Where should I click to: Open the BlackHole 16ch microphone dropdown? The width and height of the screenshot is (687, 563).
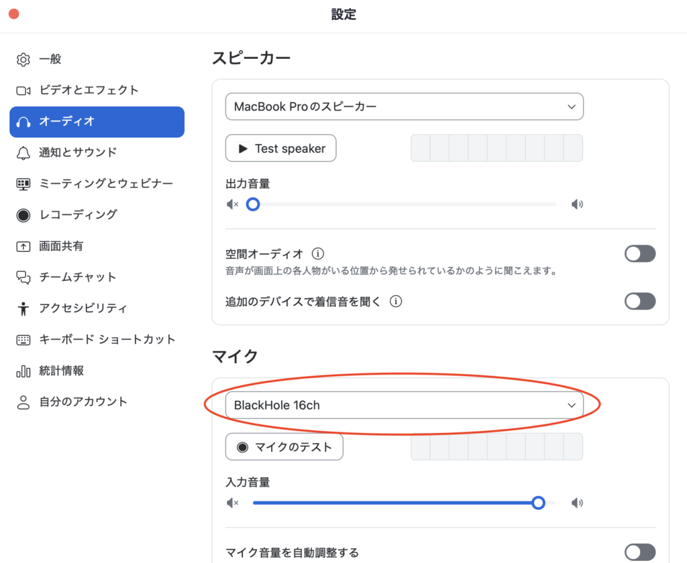point(405,405)
